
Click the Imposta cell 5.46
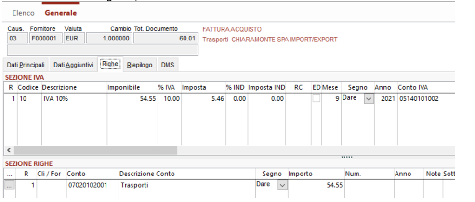click(203, 99)
